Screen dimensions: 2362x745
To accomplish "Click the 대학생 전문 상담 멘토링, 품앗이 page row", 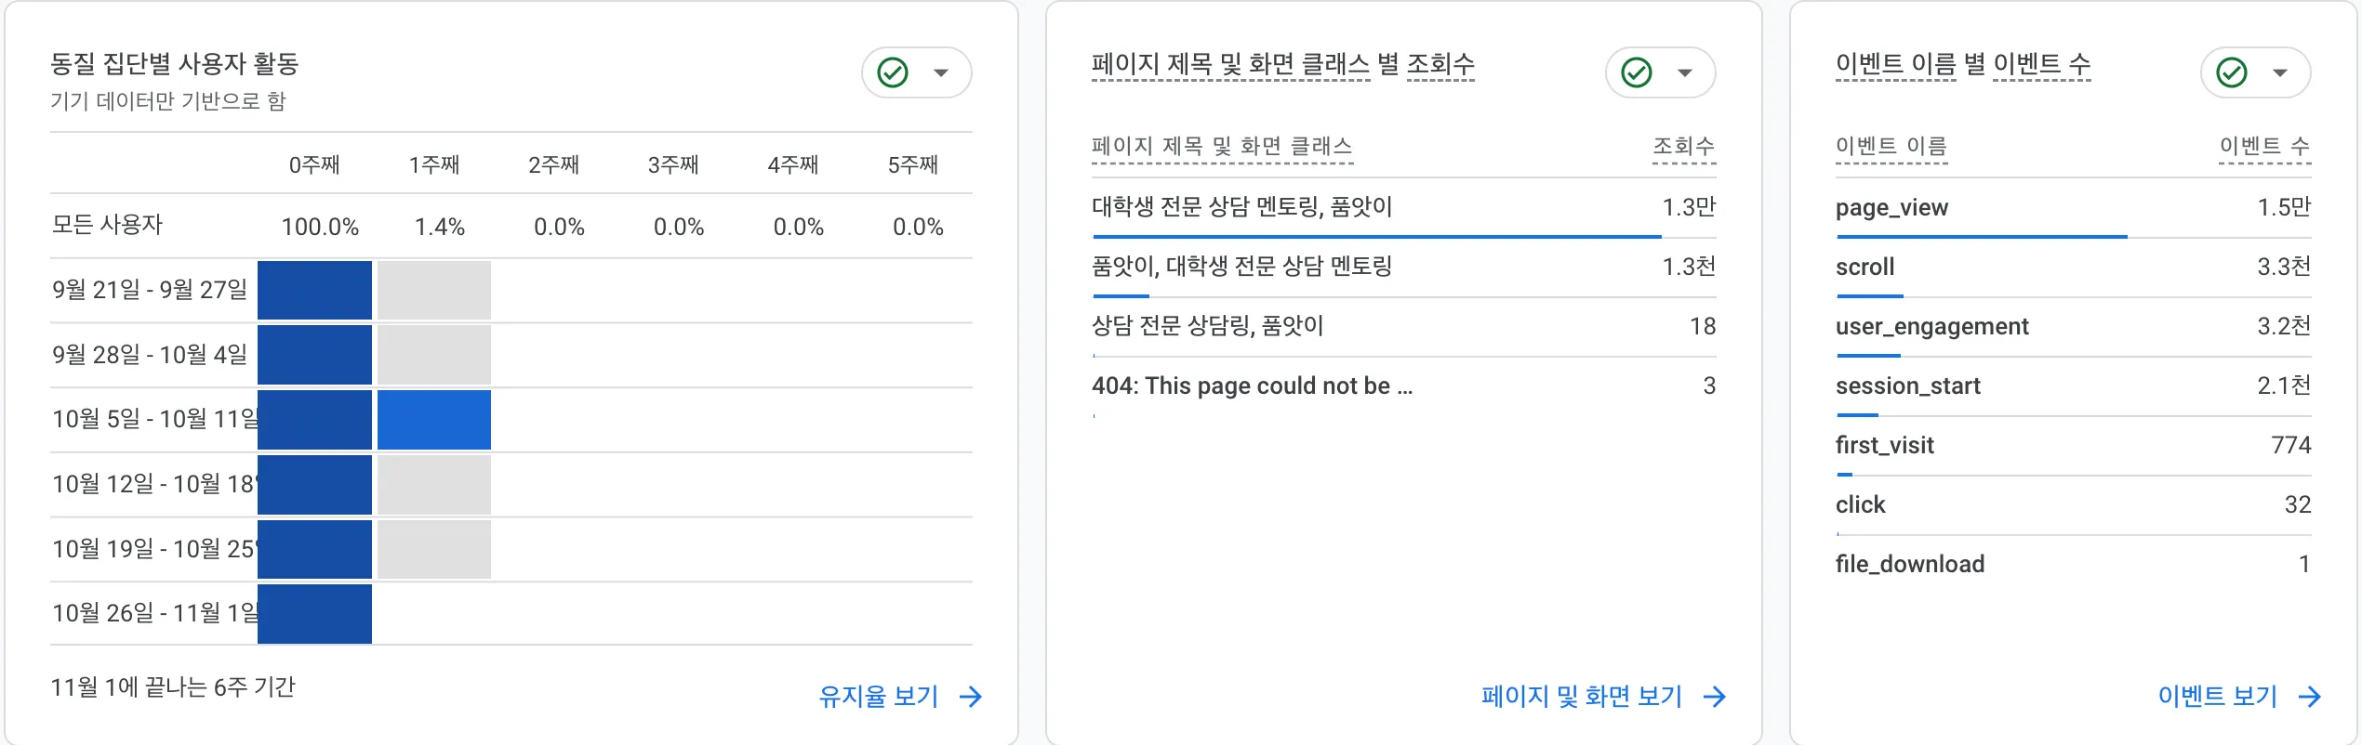I will 1404,208.
